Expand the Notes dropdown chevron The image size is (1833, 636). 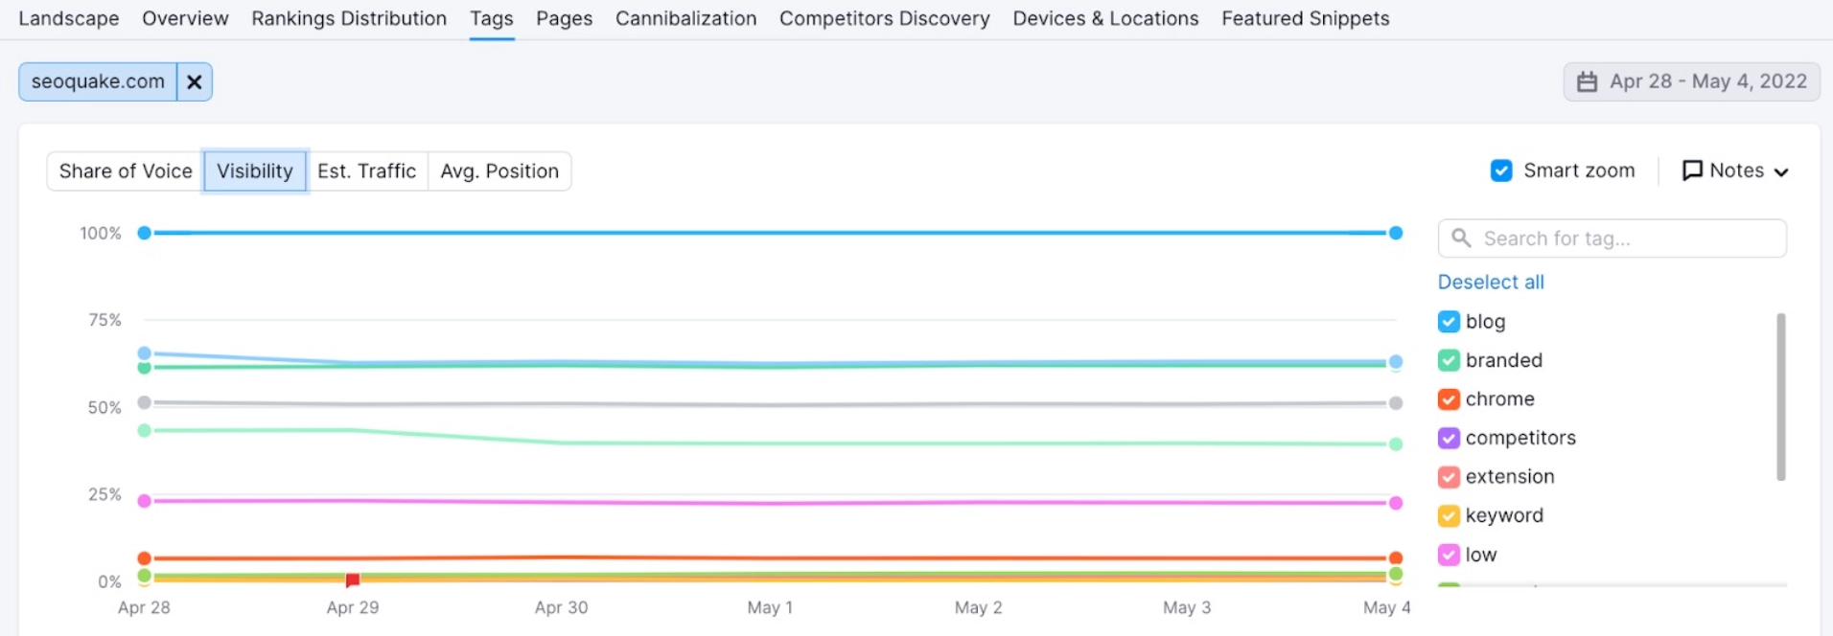tap(1781, 172)
